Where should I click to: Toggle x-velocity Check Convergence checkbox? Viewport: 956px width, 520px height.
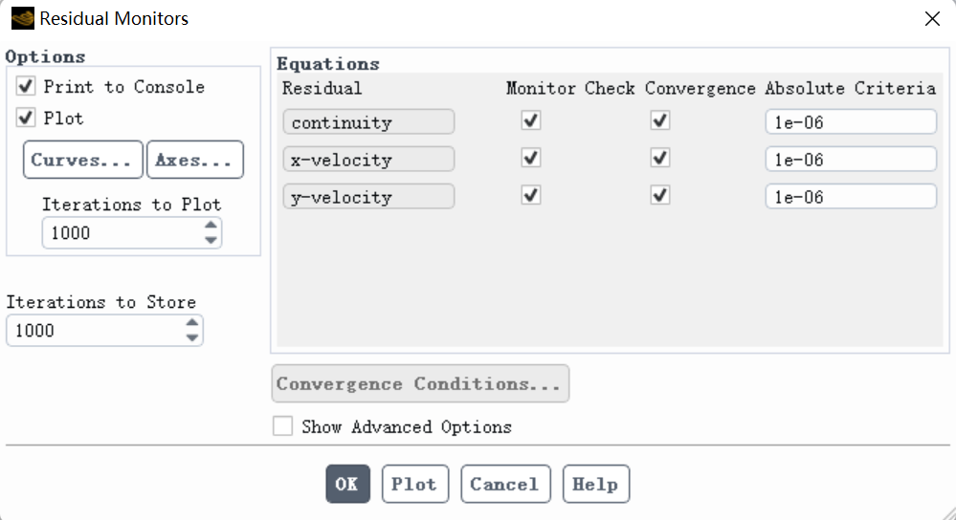659,158
